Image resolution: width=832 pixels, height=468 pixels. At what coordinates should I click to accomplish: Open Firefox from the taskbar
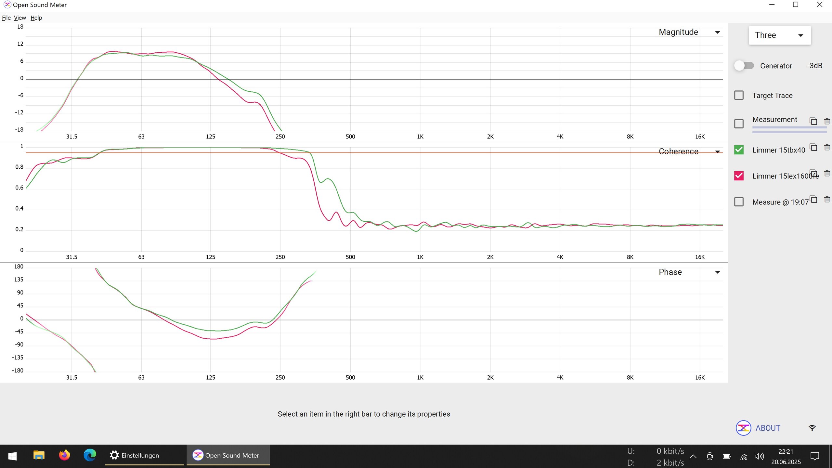click(64, 455)
